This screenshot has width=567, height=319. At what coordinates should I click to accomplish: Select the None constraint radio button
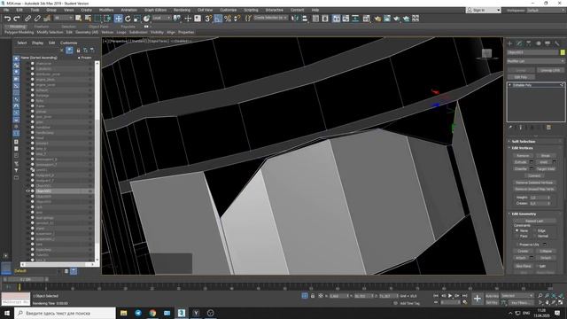[x=517, y=230]
